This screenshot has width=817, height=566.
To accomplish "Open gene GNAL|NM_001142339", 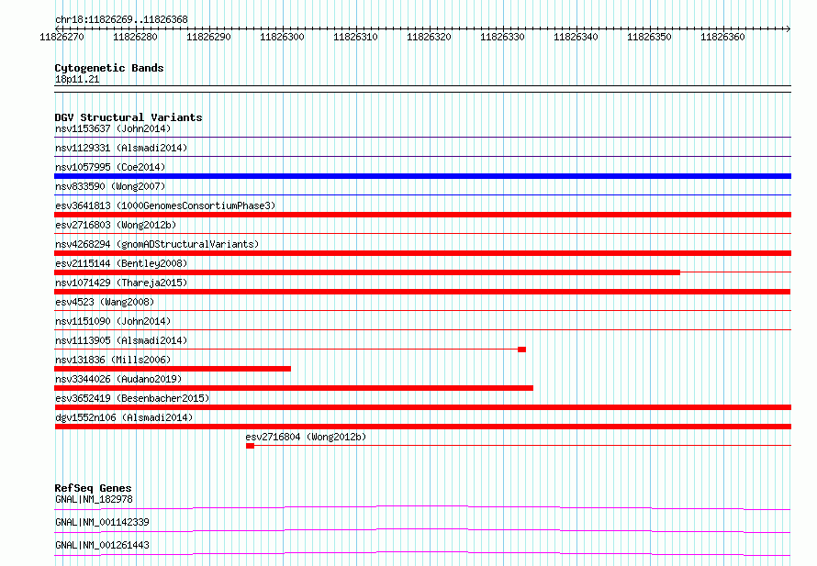I will (102, 522).
